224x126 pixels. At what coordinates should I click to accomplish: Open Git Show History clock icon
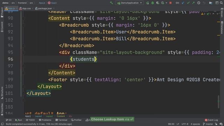[x=199, y=3]
